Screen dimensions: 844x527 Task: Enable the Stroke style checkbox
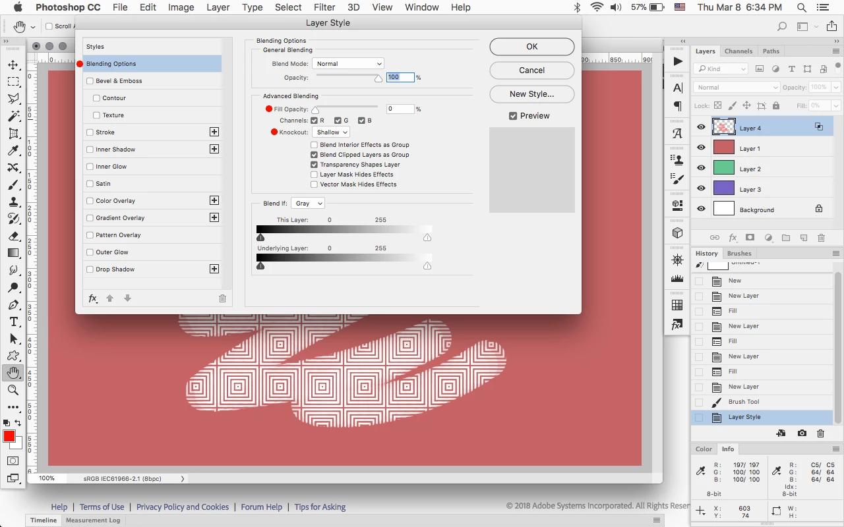coord(90,132)
